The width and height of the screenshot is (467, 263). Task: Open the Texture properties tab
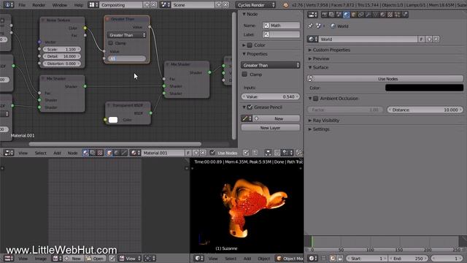click(x=390, y=15)
